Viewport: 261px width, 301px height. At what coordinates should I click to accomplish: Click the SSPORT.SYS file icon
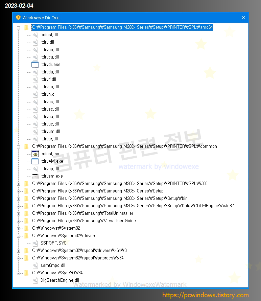pos(35,243)
